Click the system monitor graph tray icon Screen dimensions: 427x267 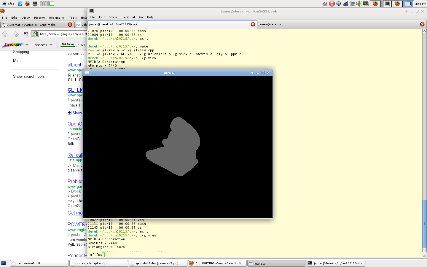pyautogui.click(x=366, y=4)
